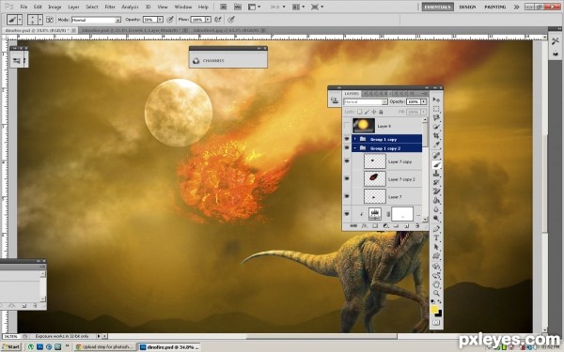Hide Layer 7 visibility eye

(x=347, y=196)
